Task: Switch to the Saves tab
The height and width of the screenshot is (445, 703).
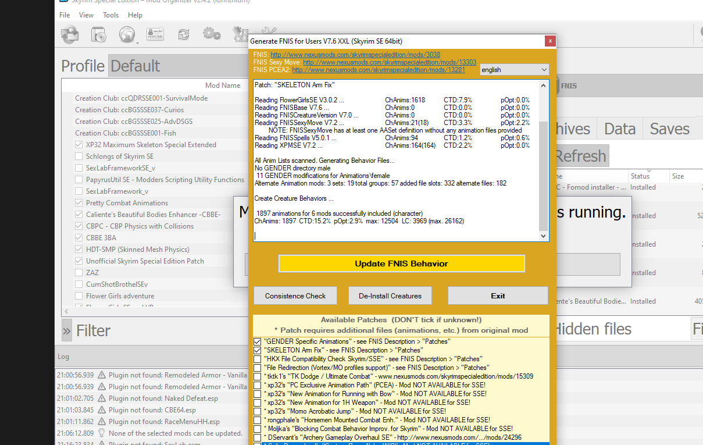Action: click(x=669, y=129)
